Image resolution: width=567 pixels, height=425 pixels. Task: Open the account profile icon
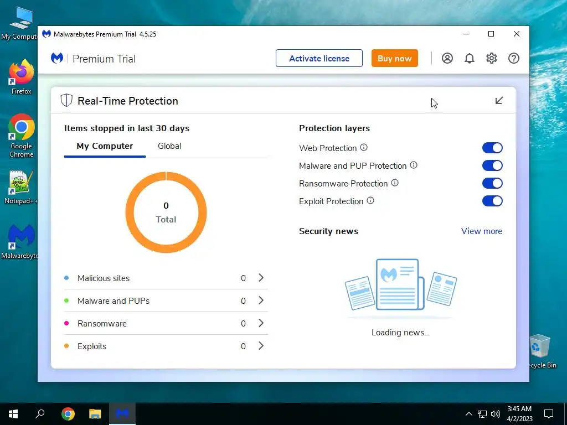pyautogui.click(x=447, y=58)
